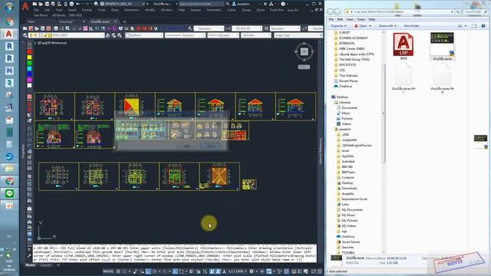This screenshot has width=491, height=276.
Task: Toggle annotation visibility in the status bar
Action: (212, 271)
